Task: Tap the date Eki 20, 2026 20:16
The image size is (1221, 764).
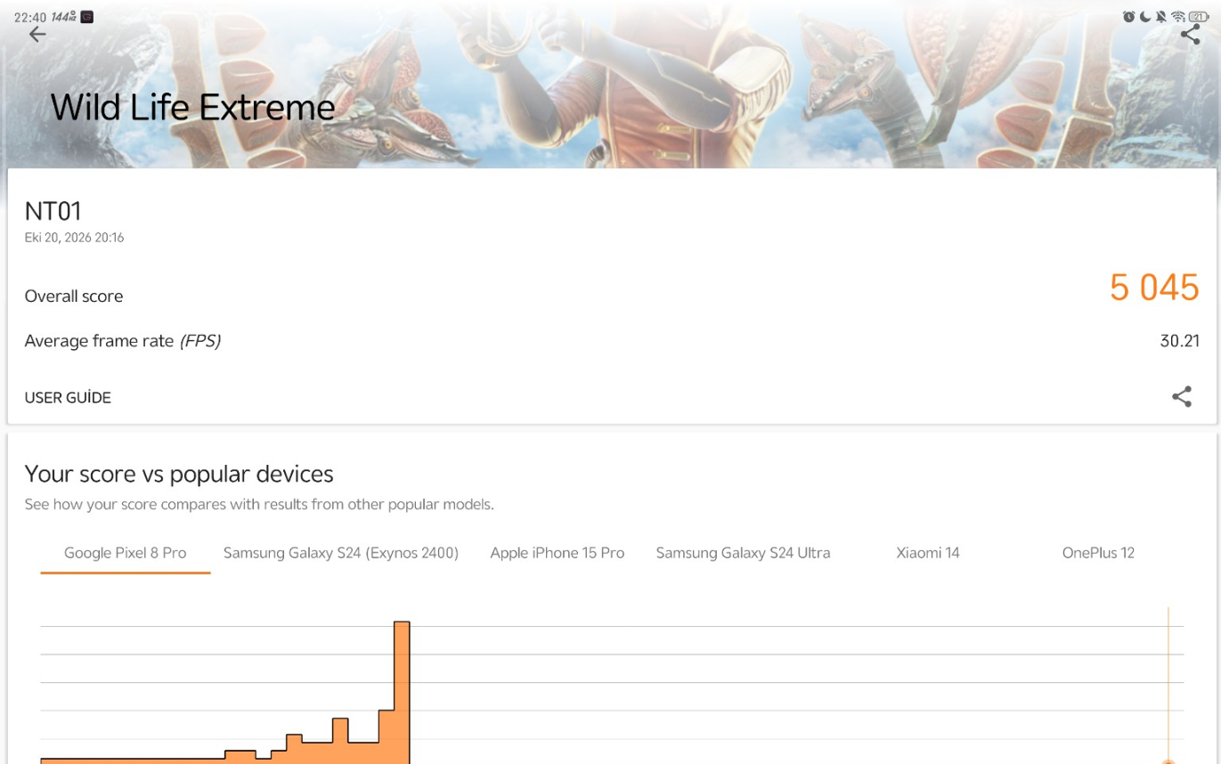Action: 74,238
